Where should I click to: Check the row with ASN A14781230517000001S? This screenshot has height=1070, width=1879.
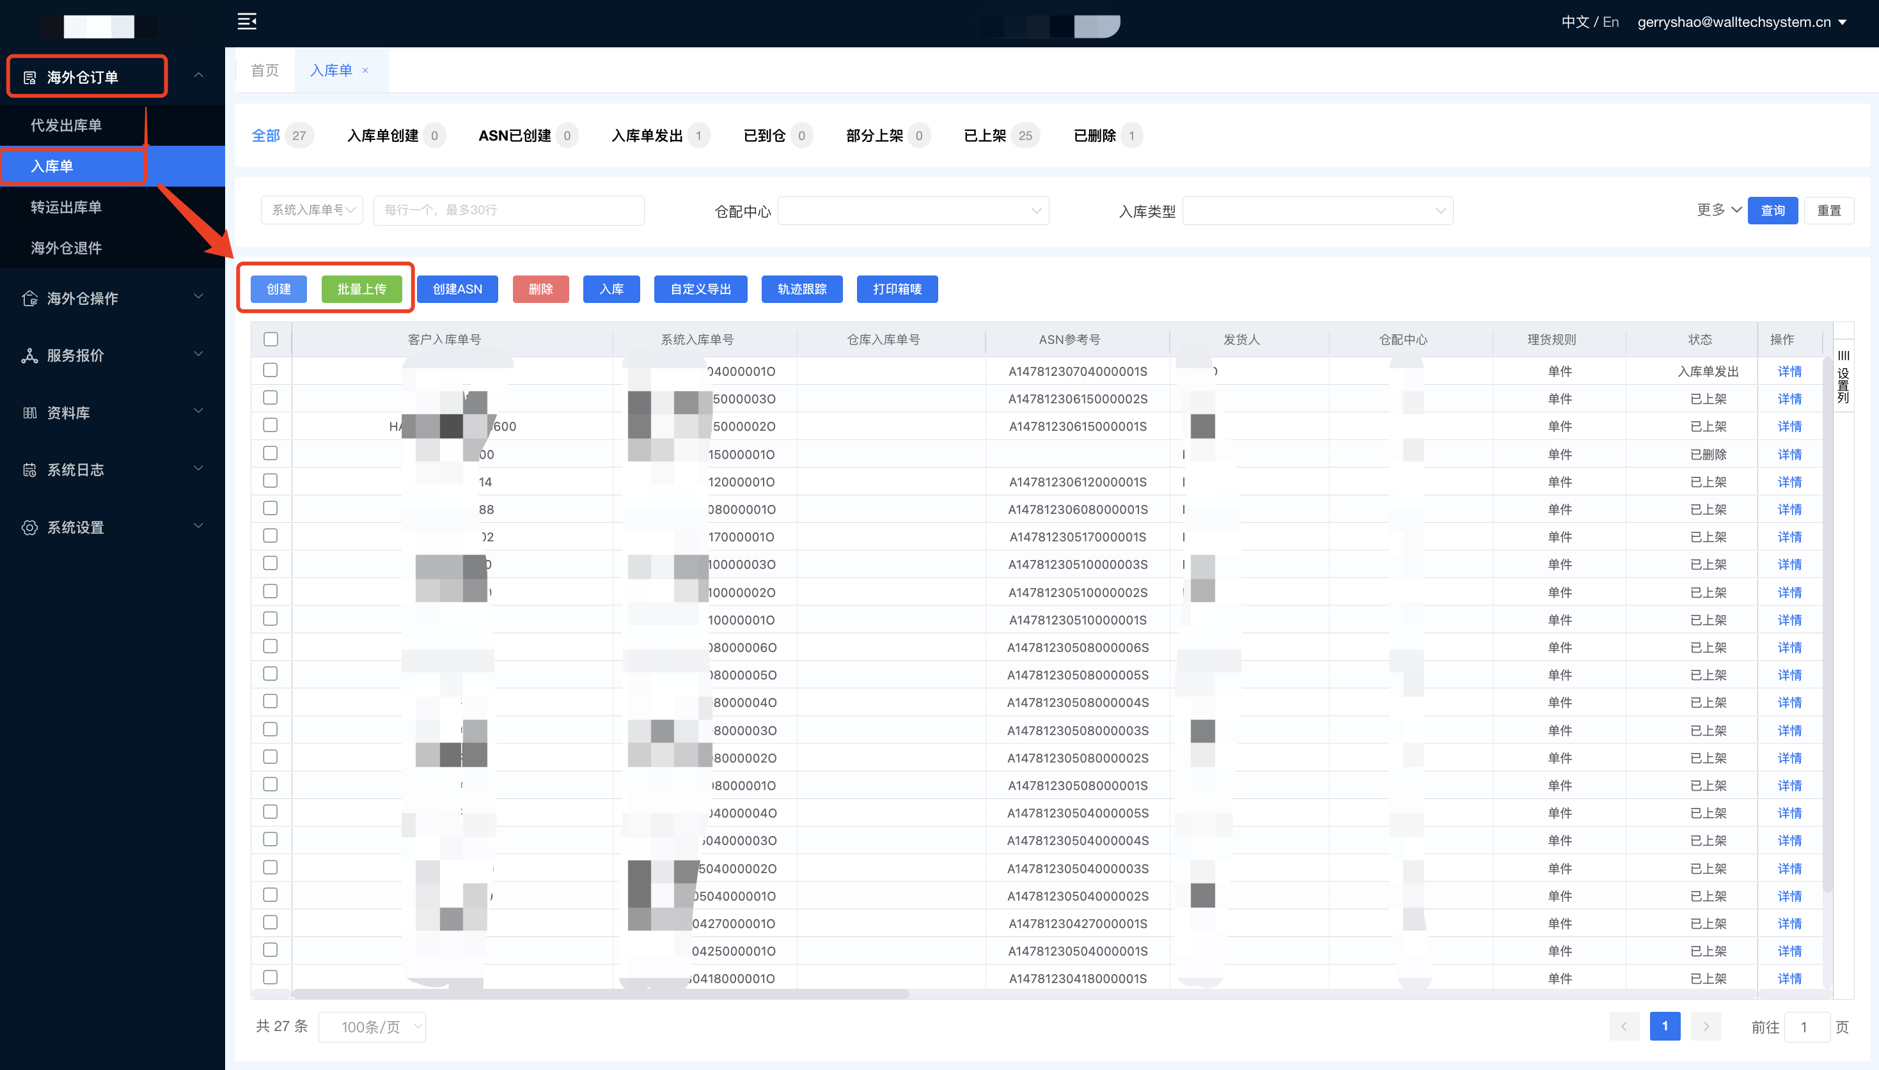pyautogui.click(x=271, y=536)
